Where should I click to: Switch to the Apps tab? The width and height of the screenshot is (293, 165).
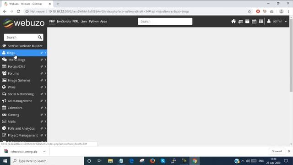pyautogui.click(x=103, y=22)
